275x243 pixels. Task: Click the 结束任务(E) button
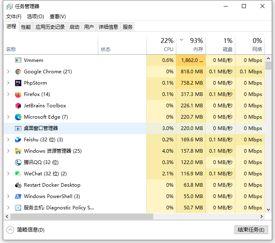251,230
